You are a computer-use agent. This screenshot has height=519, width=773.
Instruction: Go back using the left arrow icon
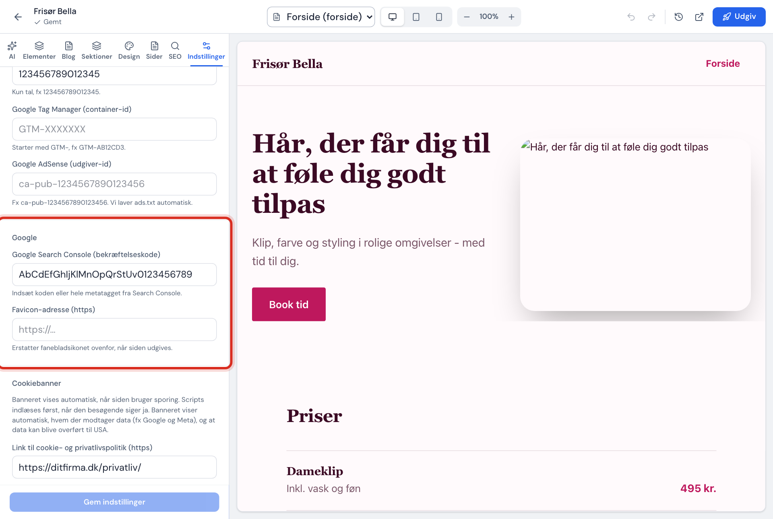[18, 16]
